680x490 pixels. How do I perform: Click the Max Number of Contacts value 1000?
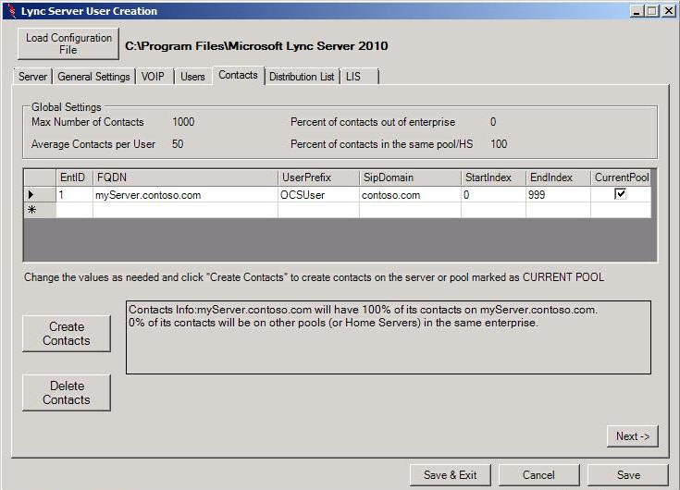click(x=183, y=122)
